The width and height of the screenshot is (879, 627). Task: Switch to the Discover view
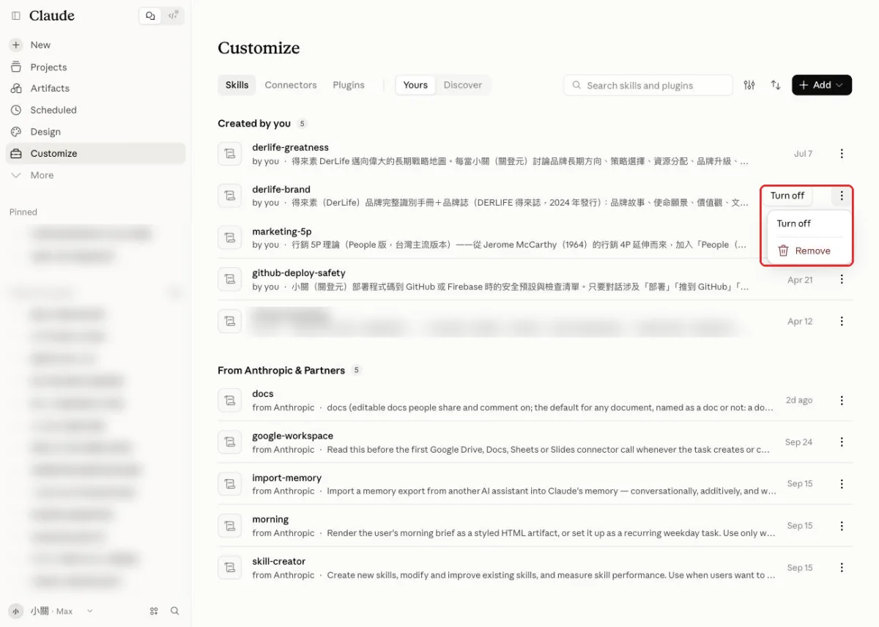point(463,85)
